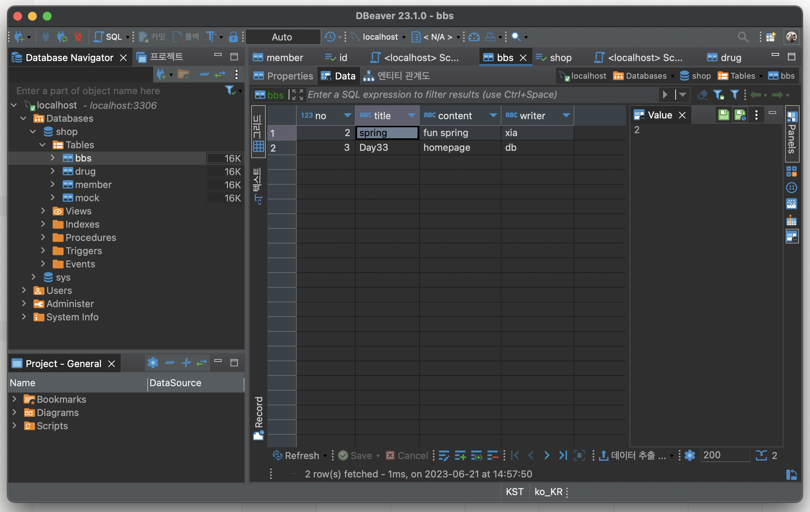Click the remove all filters eraser icon
This screenshot has width=810, height=512.
tap(702, 95)
